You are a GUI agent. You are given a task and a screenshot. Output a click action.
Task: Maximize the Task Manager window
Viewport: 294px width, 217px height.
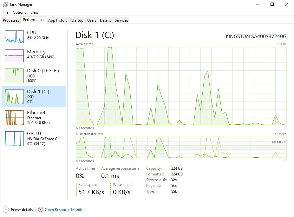click(x=272, y=4)
